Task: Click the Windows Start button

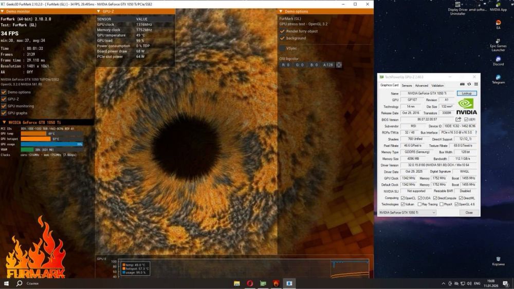Action: click(x=6, y=283)
